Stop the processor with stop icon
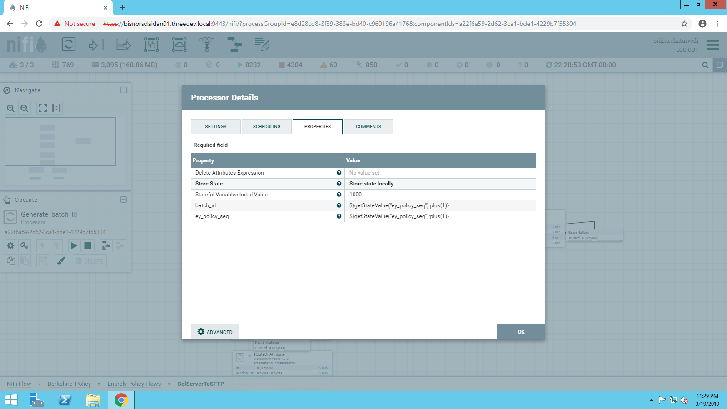Viewport: 727px width, 409px height. coord(88,246)
